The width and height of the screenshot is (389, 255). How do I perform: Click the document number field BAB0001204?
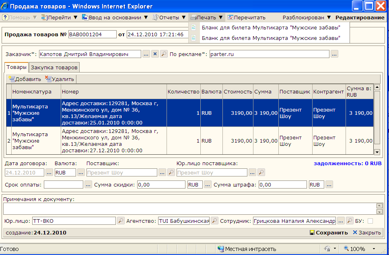[92, 34]
